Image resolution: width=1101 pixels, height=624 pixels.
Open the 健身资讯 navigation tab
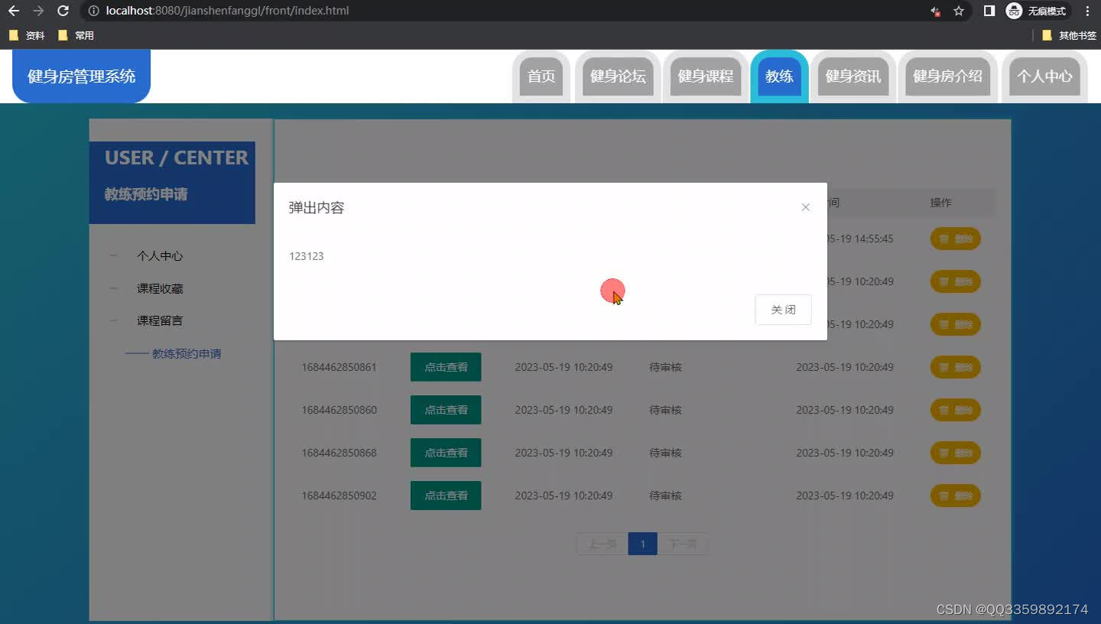tap(853, 76)
